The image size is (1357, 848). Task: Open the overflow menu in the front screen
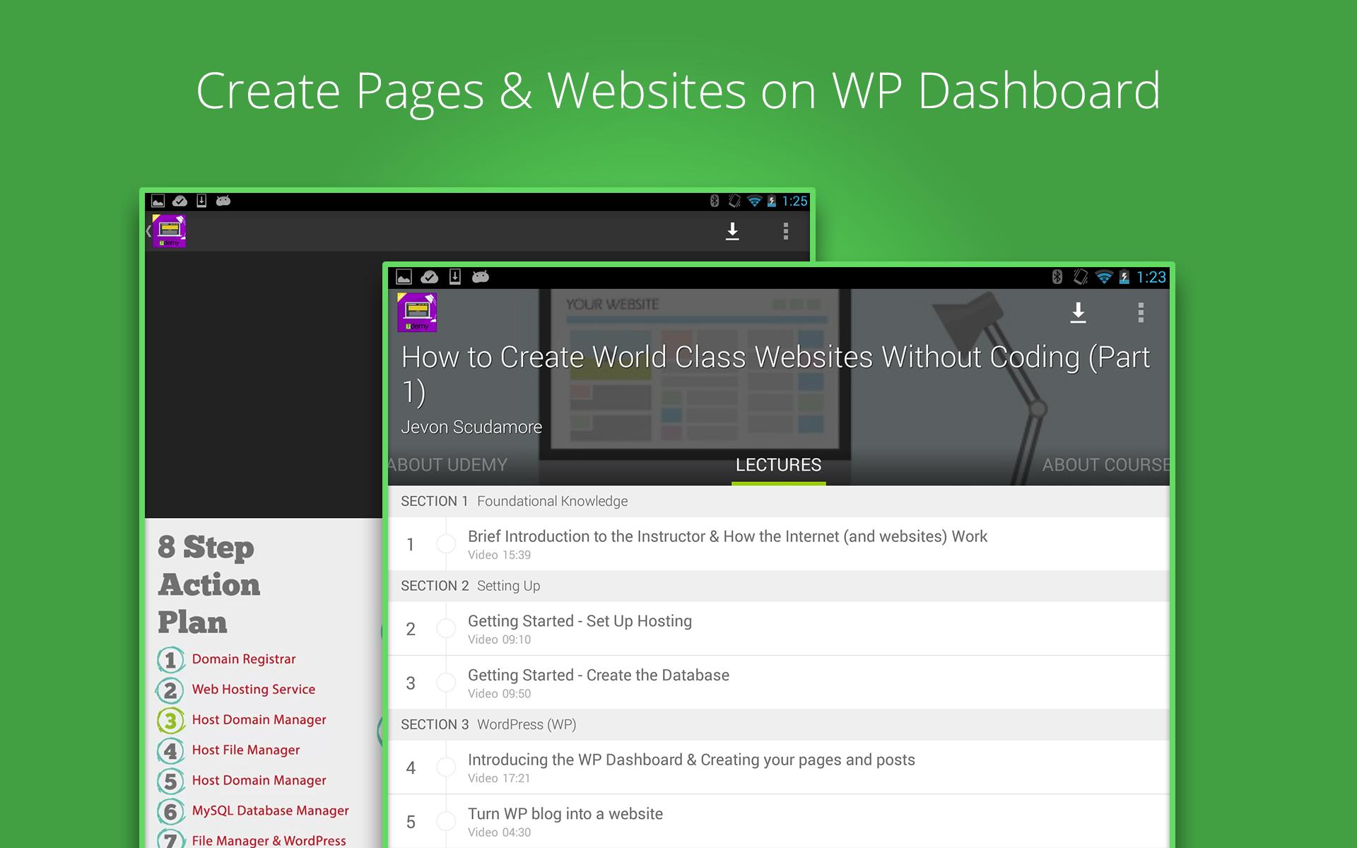pyautogui.click(x=1140, y=312)
